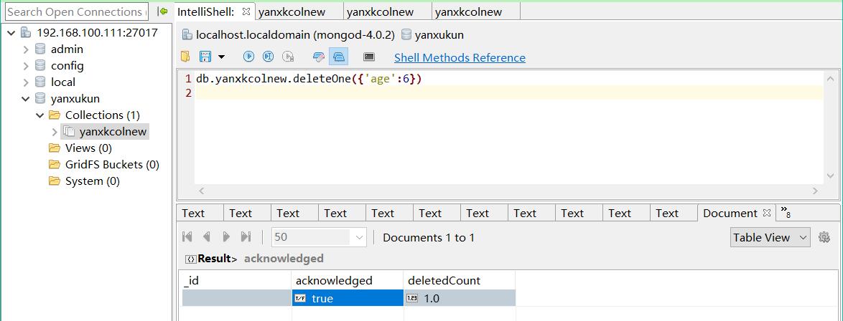Select the yanxkcolnew collection in the tree
This screenshot has width=843, height=321.
(113, 132)
